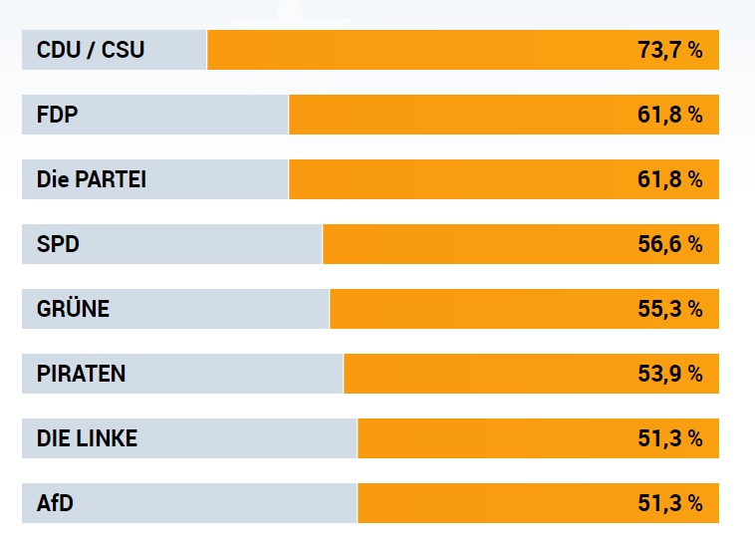The height and width of the screenshot is (551, 755).
Task: Select the orange bar segment for SPD
Action: [x=478, y=244]
